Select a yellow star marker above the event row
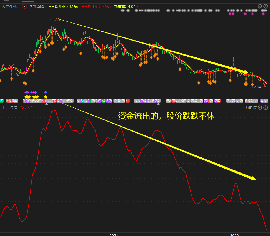Viewport: 270px width, 236px height. pyautogui.click(x=46, y=97)
